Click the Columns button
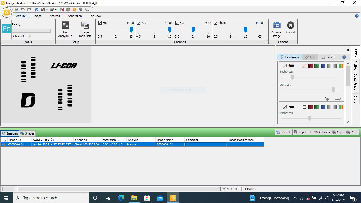 (322, 132)
